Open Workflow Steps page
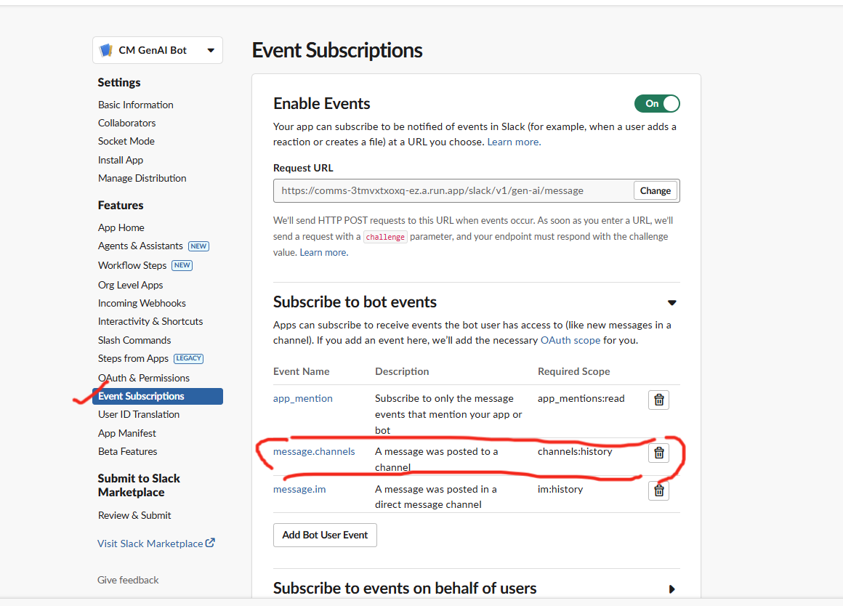843x606 pixels. (132, 266)
